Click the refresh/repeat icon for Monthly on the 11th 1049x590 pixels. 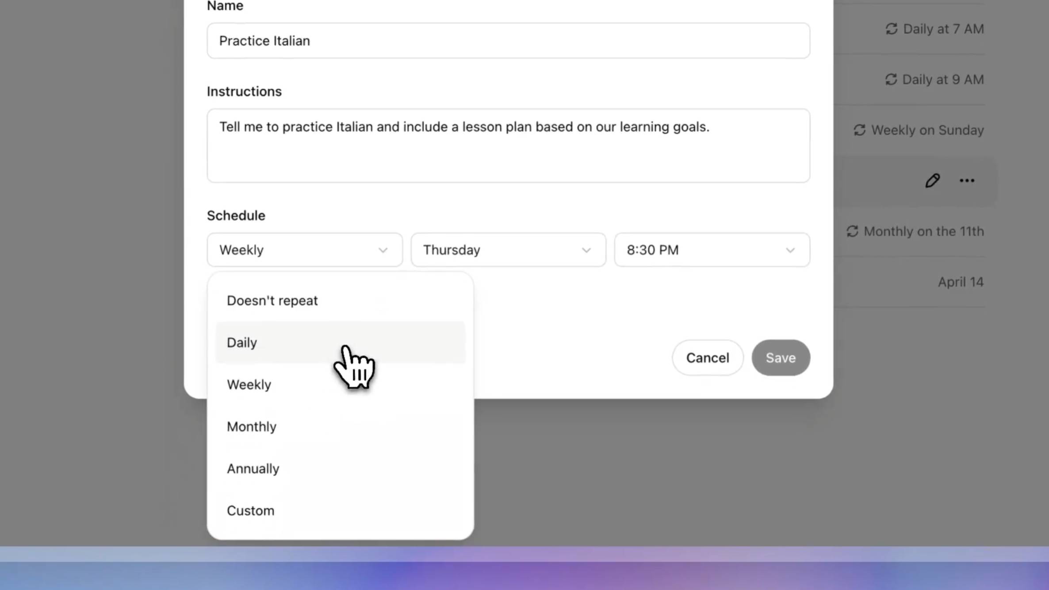point(854,231)
